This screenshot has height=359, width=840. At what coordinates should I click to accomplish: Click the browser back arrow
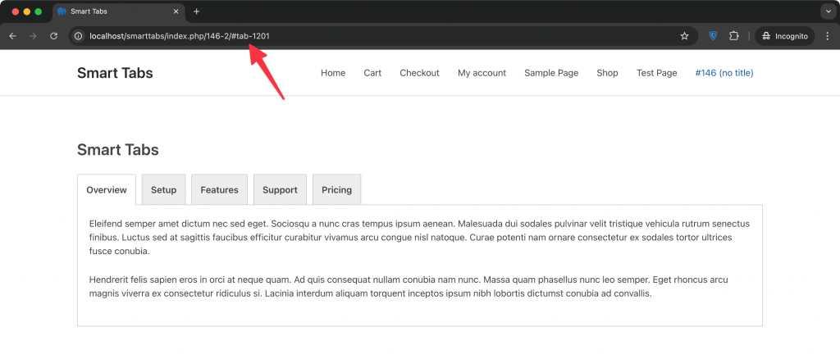[x=13, y=36]
